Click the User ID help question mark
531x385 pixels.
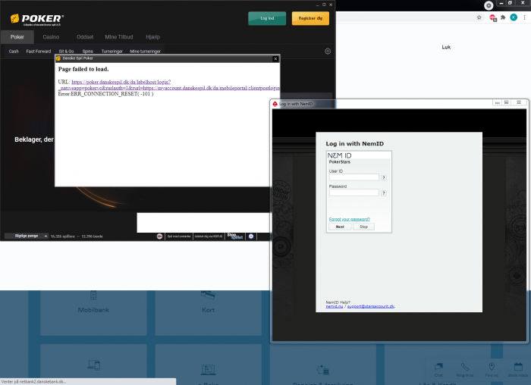384,177
